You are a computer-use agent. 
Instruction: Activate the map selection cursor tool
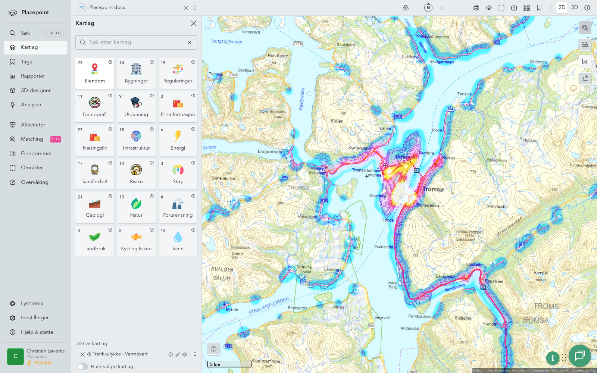pyautogui.click(x=585, y=28)
